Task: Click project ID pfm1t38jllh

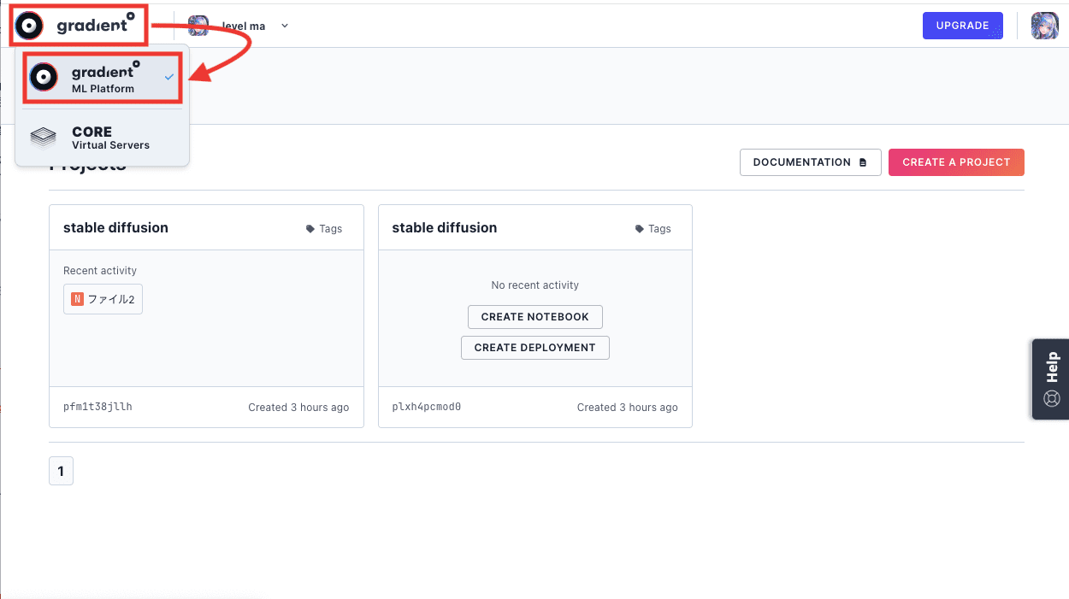Action: pos(97,408)
